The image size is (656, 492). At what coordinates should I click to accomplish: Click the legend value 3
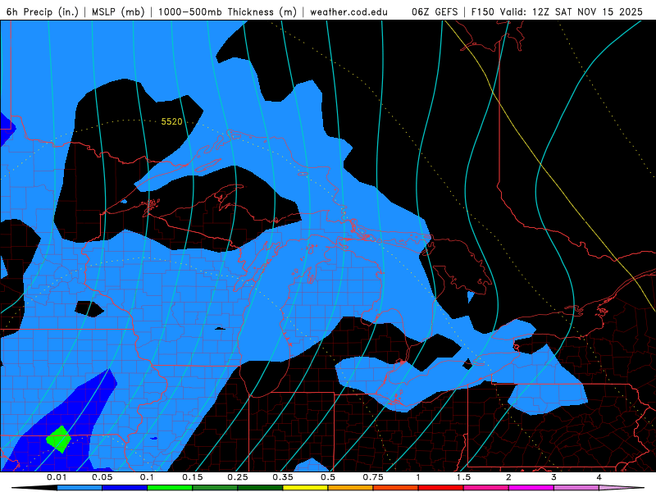[554, 477]
